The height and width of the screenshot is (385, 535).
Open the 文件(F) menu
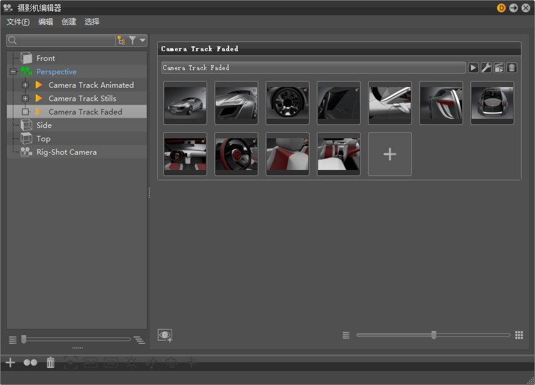pyautogui.click(x=18, y=22)
